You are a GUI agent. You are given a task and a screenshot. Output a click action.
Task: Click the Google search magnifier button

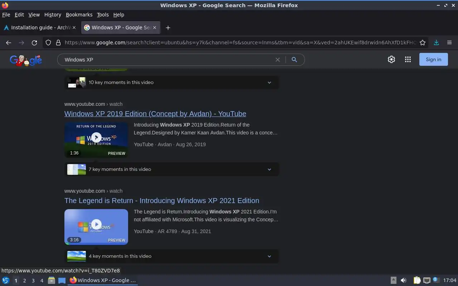(x=294, y=60)
